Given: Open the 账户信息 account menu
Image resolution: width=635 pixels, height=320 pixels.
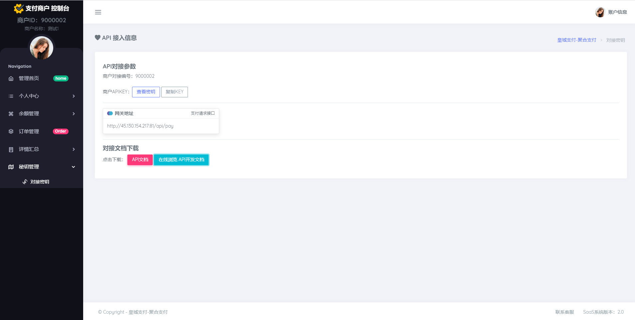Looking at the screenshot, I should [x=611, y=12].
